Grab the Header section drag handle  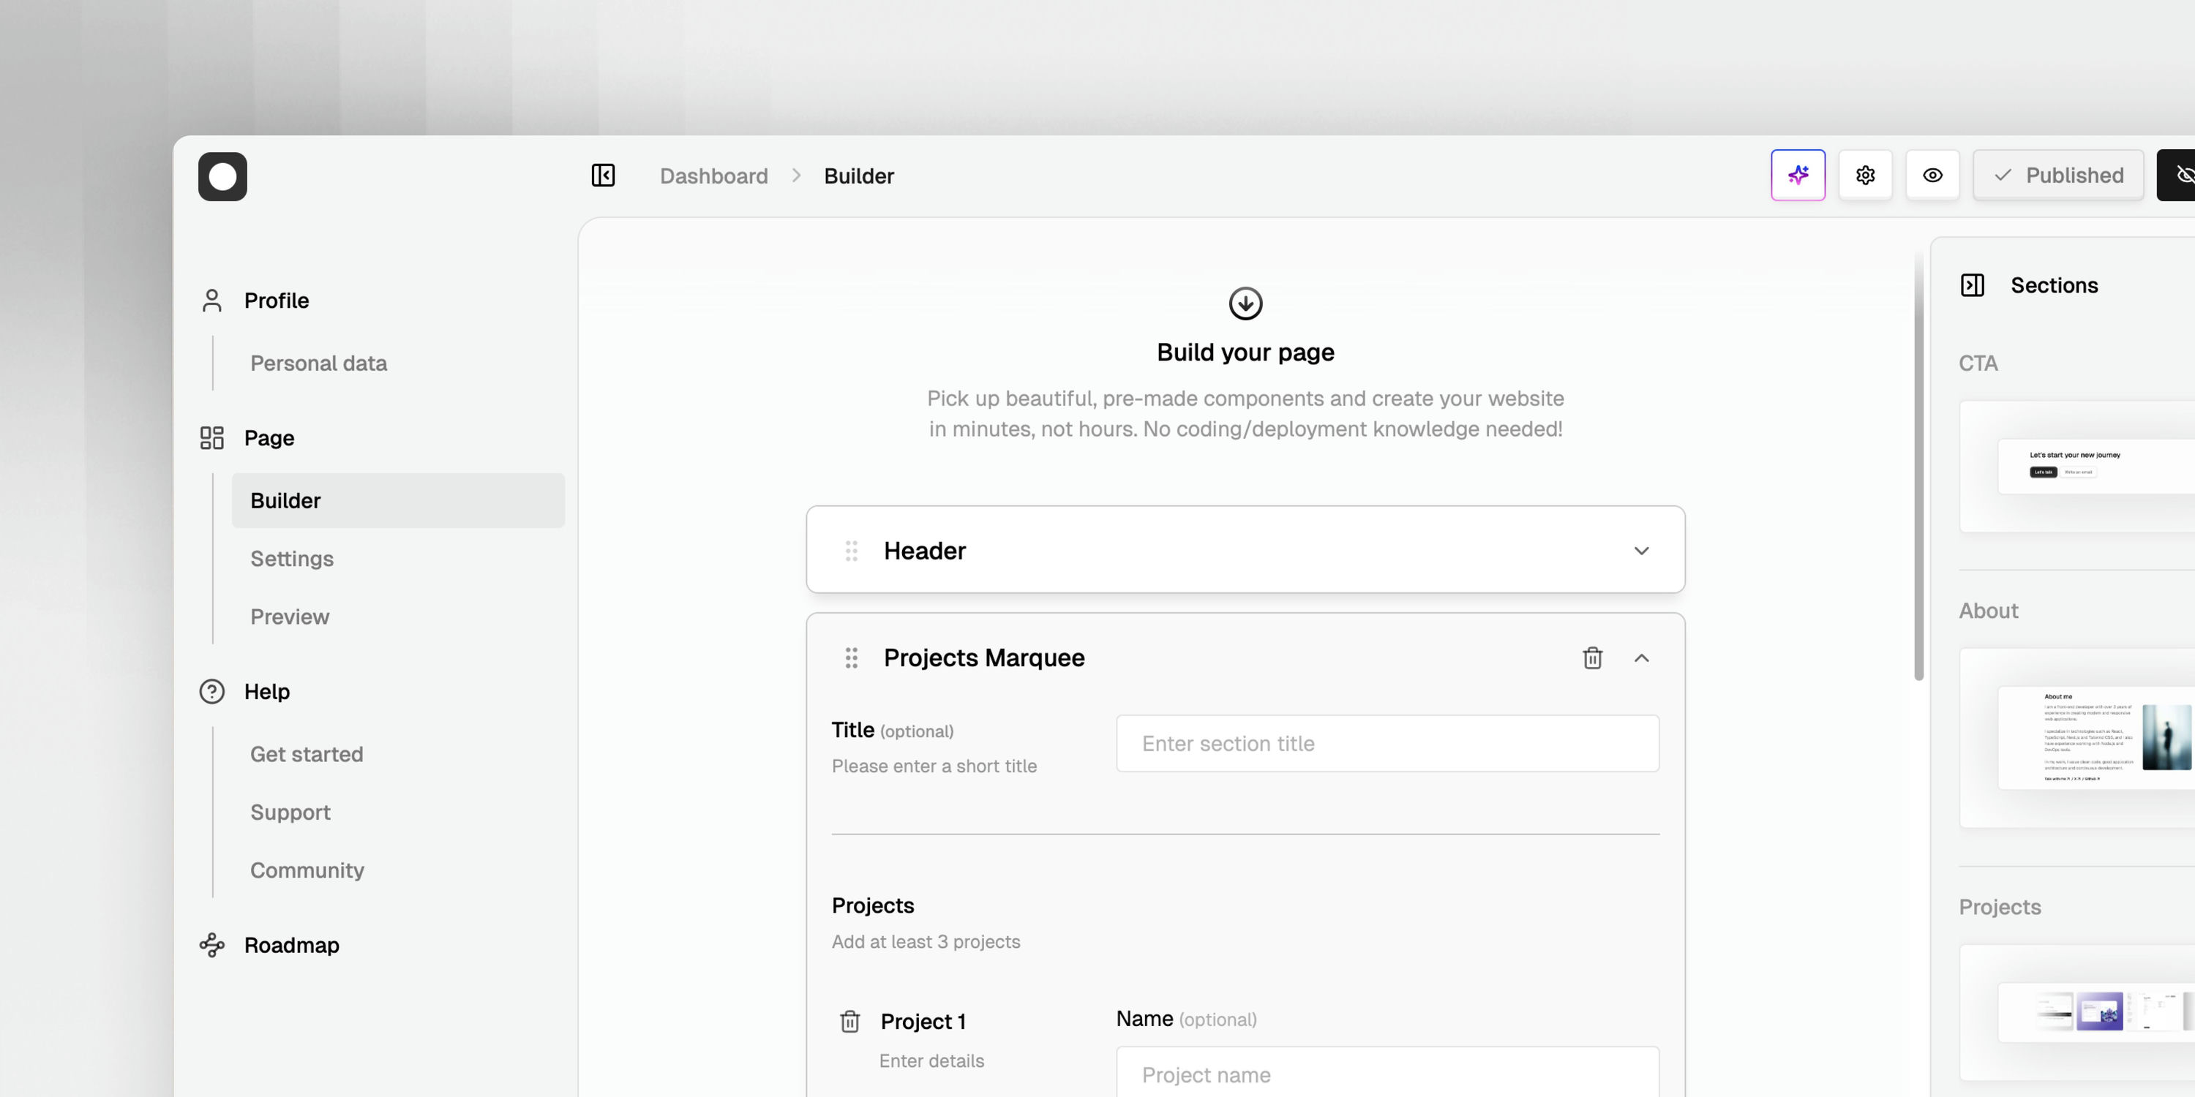[x=851, y=551]
